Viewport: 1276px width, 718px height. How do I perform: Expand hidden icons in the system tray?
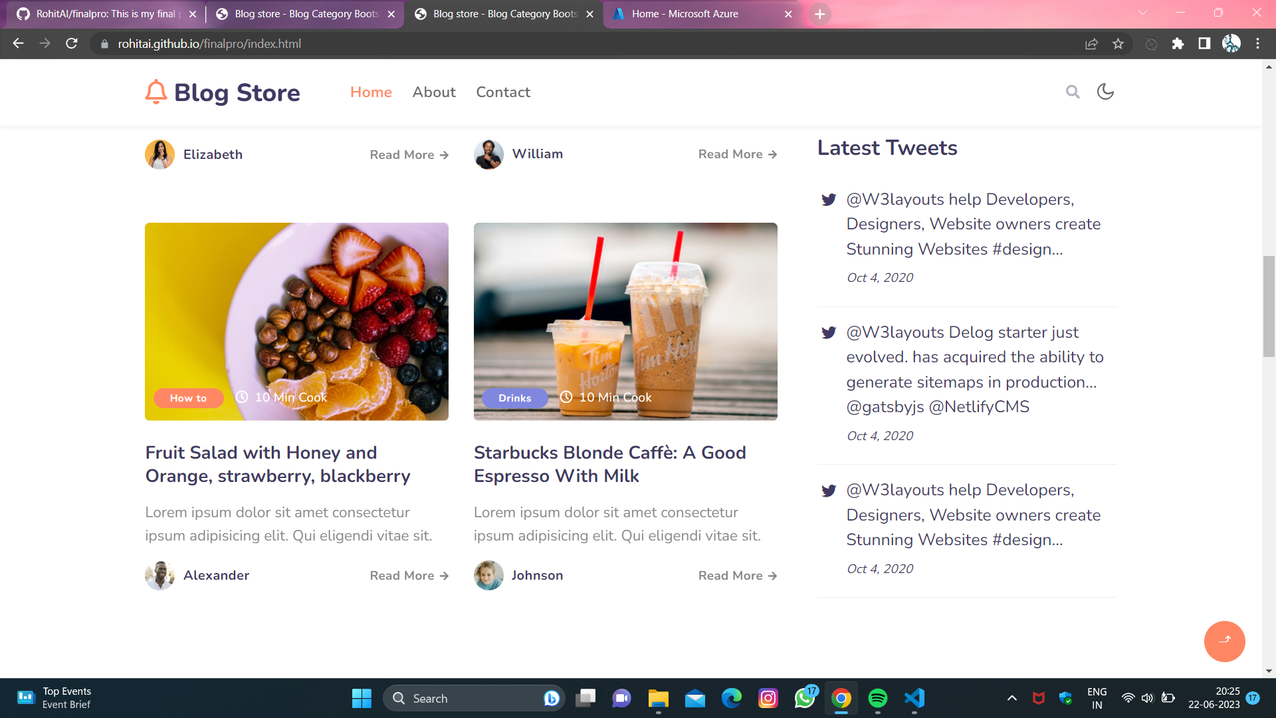tap(1011, 698)
